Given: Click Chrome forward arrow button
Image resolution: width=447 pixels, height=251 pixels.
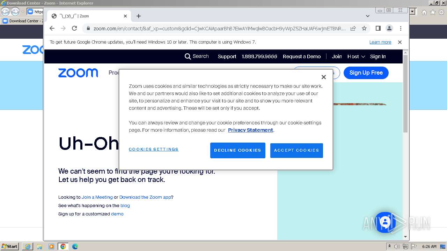Looking at the screenshot, I should (x=63, y=28).
